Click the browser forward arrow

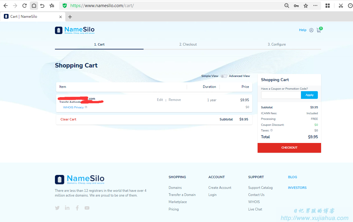point(15,6)
